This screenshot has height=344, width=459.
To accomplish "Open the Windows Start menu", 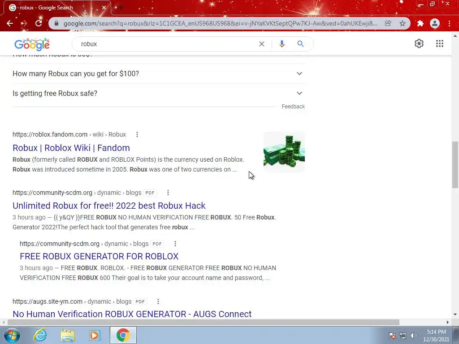I will tap(12, 335).
